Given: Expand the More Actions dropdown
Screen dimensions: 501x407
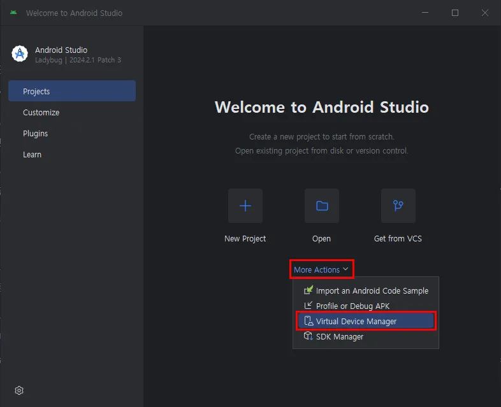Looking at the screenshot, I should click(317, 269).
